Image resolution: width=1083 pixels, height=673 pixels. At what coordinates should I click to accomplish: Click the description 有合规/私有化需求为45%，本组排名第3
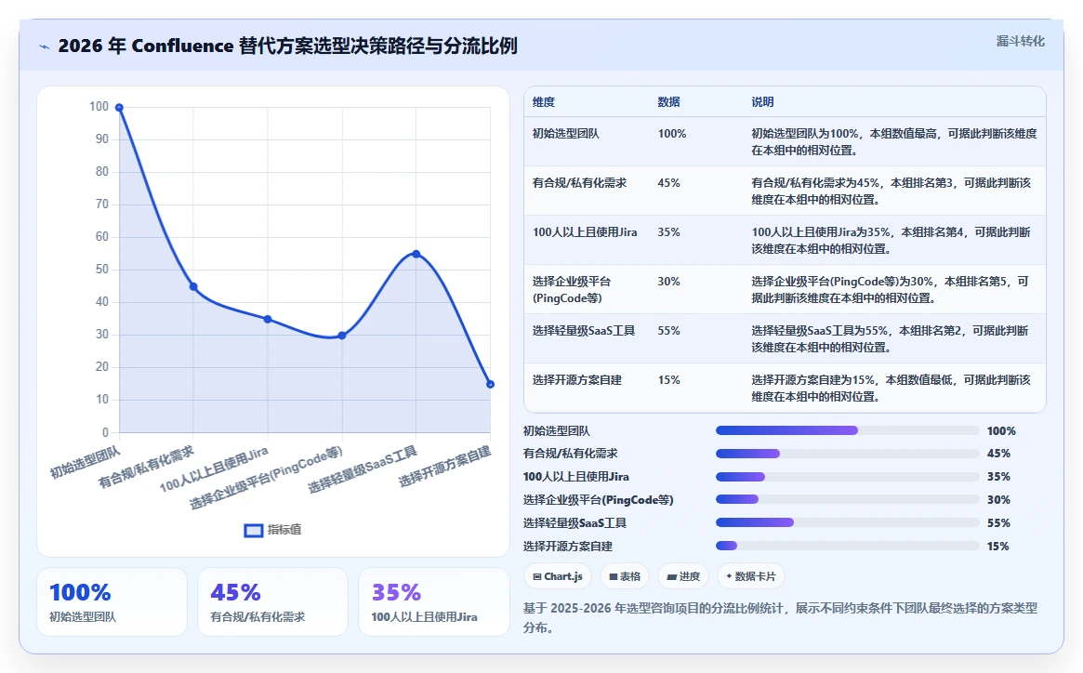point(891,191)
